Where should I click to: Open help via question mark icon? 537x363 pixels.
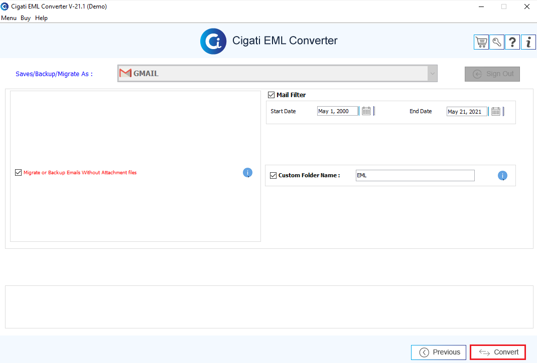(x=512, y=42)
